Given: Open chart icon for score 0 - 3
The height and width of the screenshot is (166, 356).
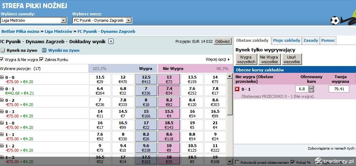Looking at the screenshot, I should coord(2,111).
